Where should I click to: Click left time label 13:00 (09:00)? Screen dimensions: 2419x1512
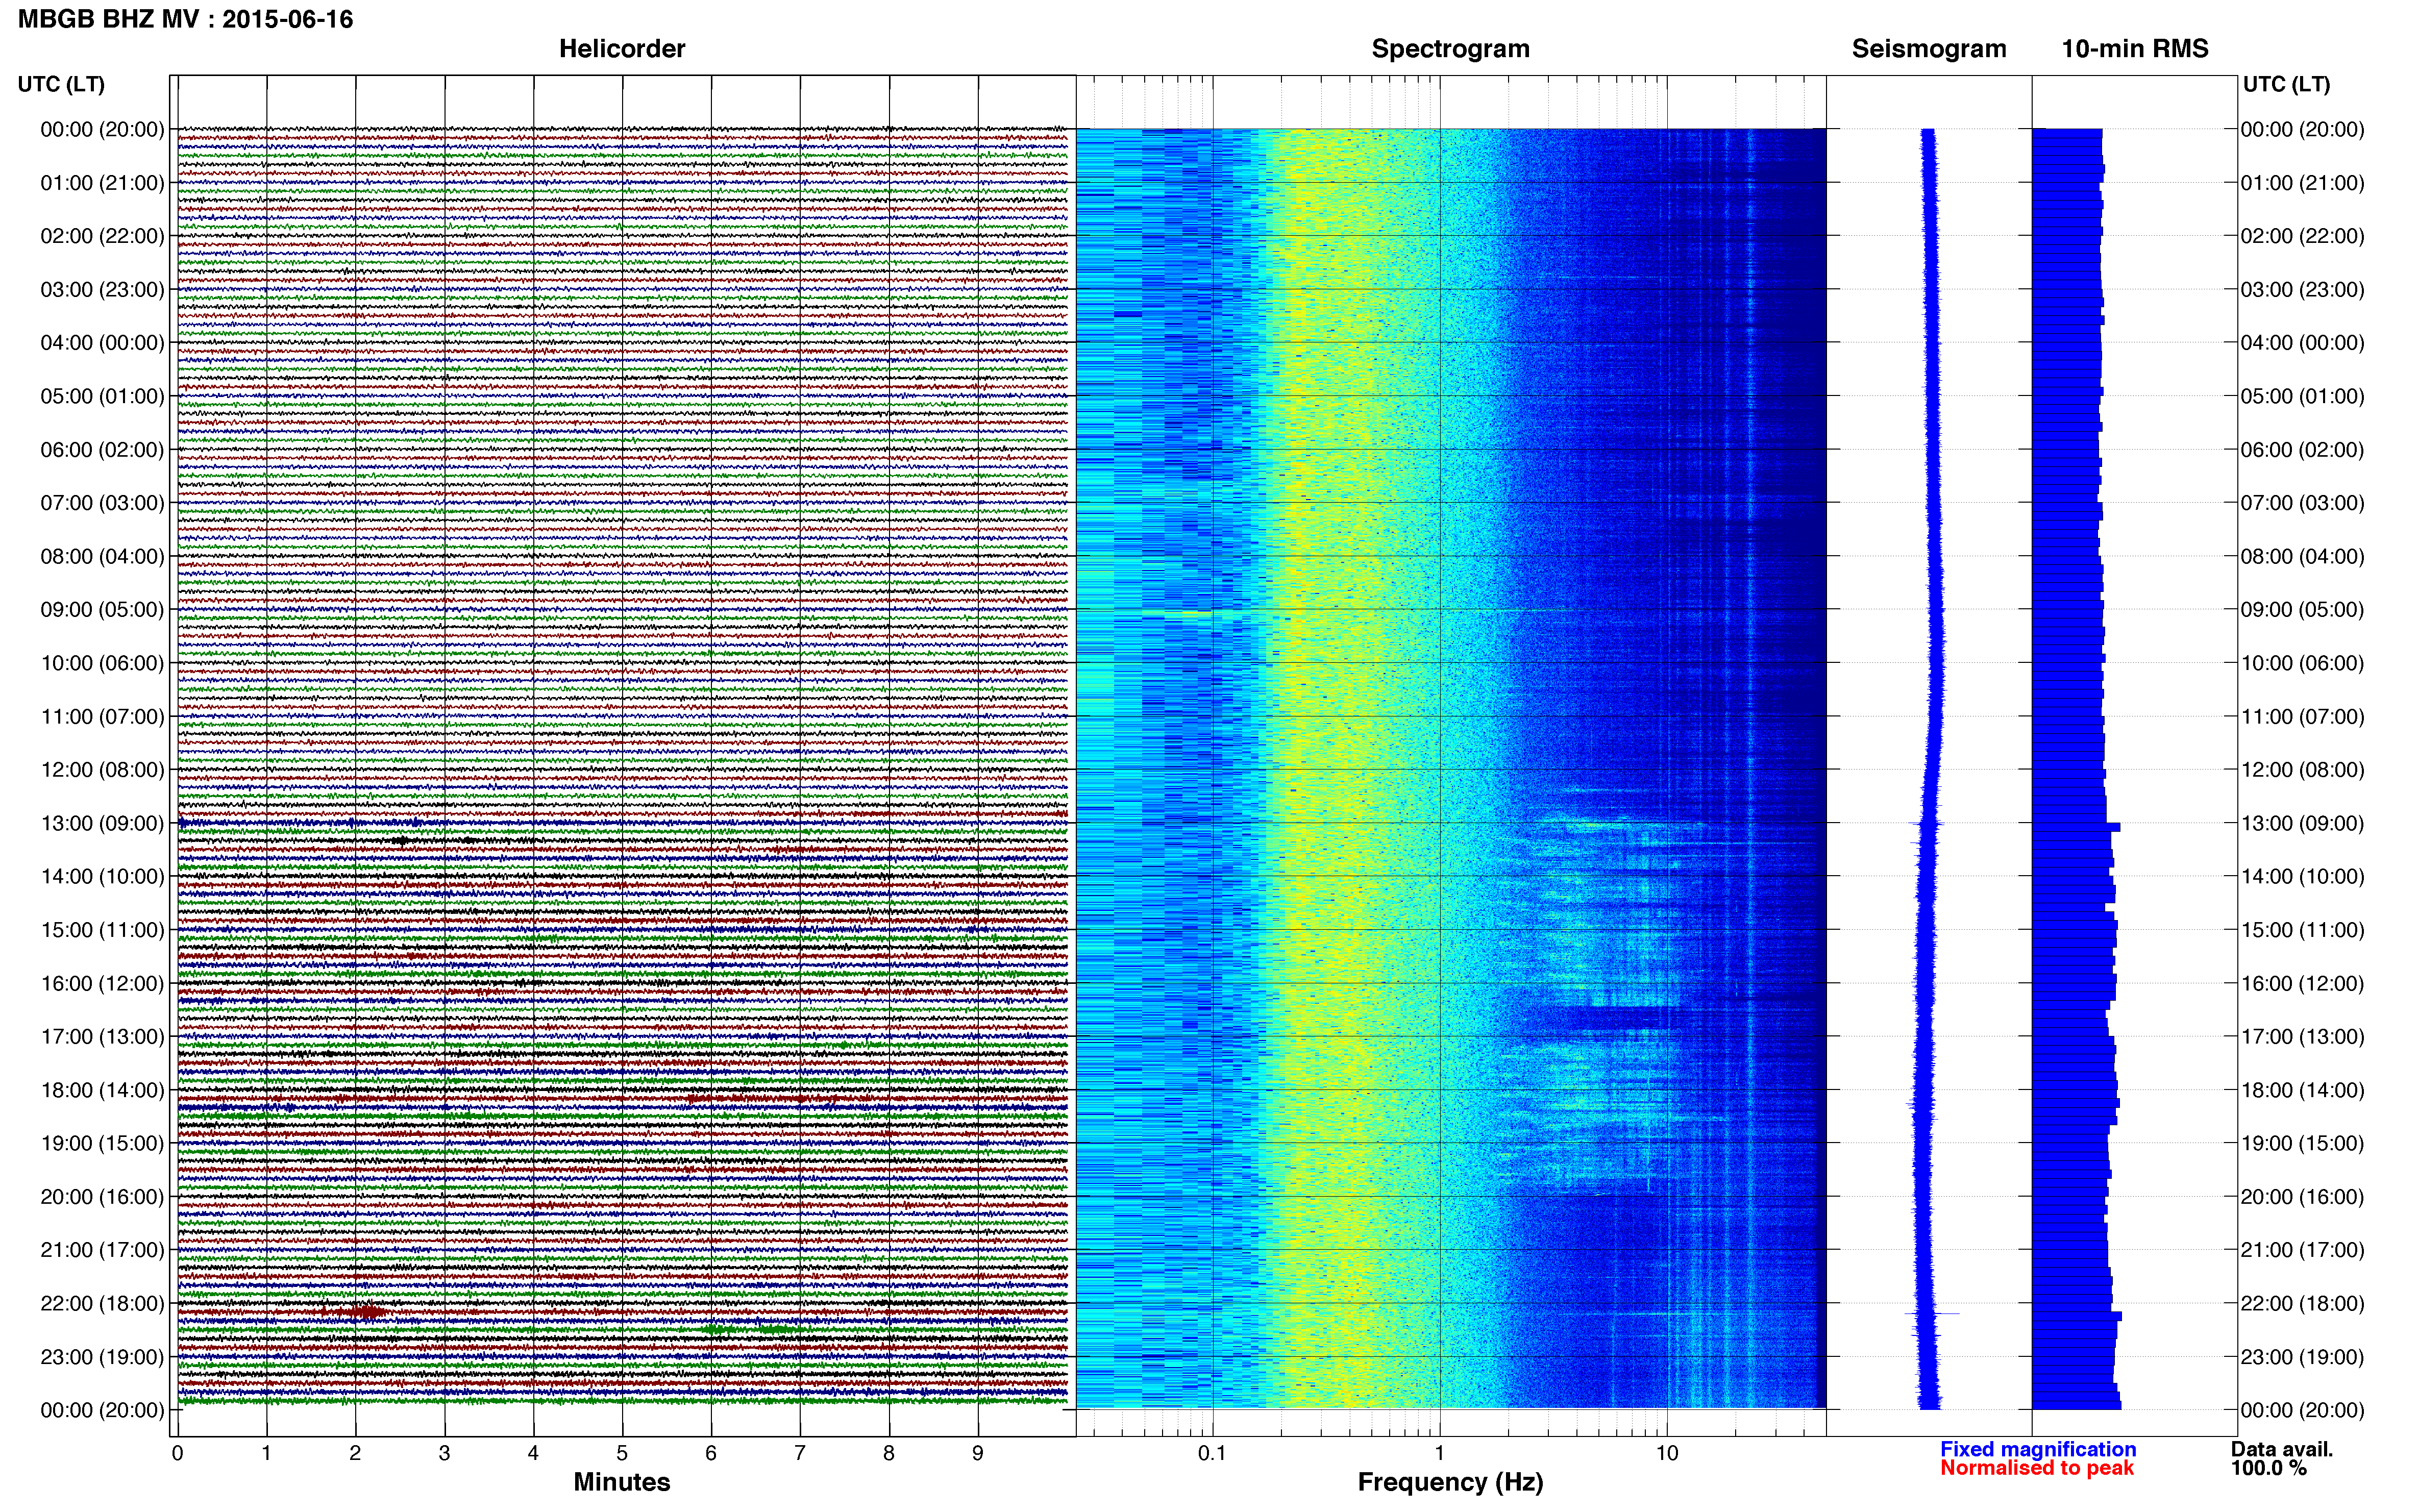pos(102,823)
